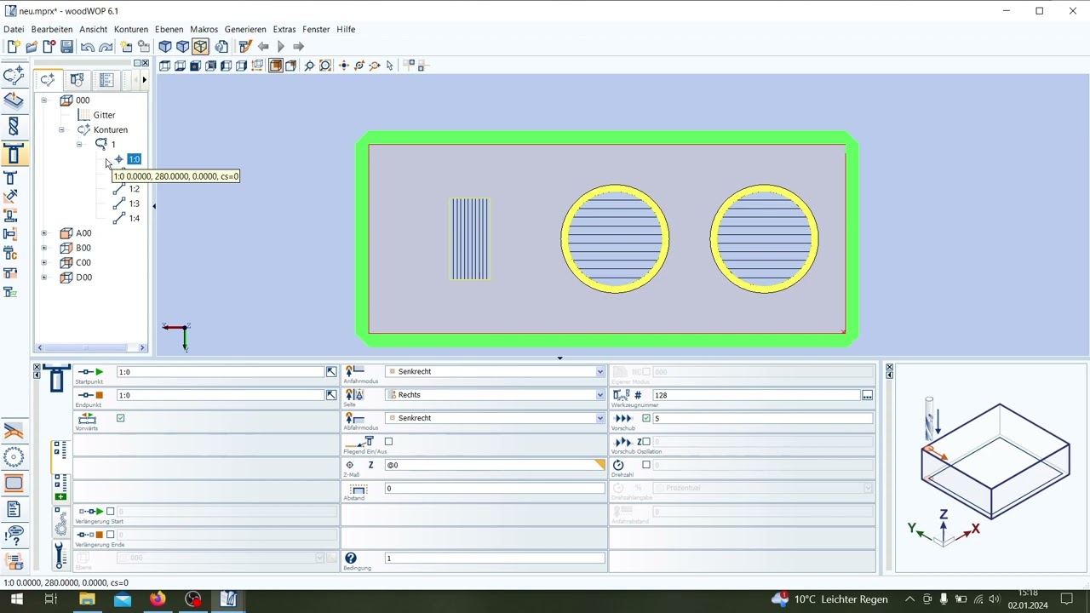1090x613 pixels.
Task: Open the tool browser button beside Werkzeugnummer
Action: tap(867, 395)
